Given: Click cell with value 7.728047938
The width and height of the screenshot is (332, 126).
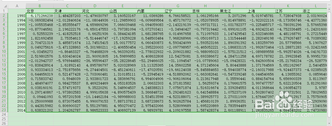Looking at the screenshot, I should point(288,15).
